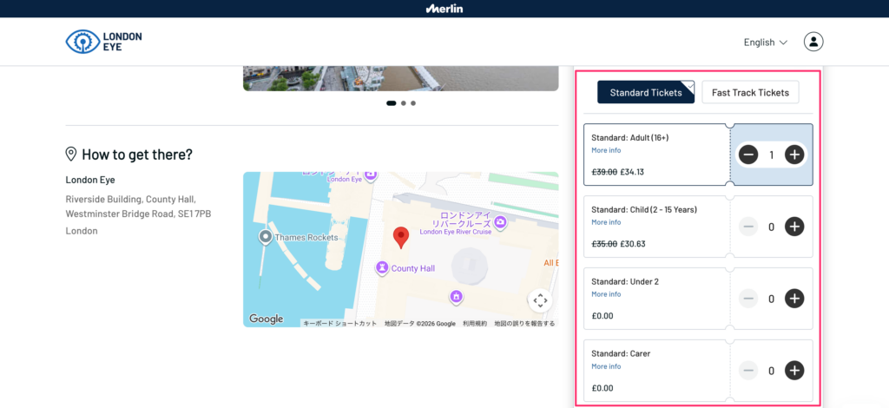Viewport: 889px width, 408px height.
Task: Click the Adult quantity value 1
Action: [x=771, y=155]
